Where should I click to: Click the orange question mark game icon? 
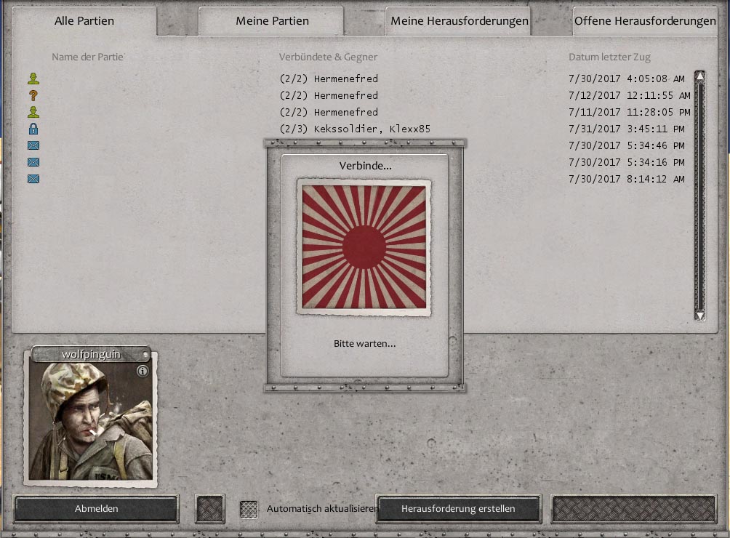[33, 95]
